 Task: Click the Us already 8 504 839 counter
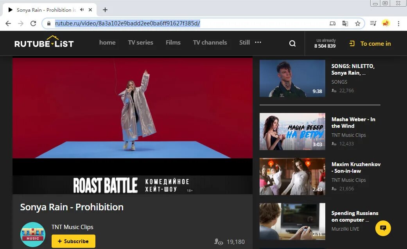click(325, 43)
